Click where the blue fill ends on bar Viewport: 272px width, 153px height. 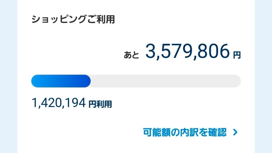(90, 81)
